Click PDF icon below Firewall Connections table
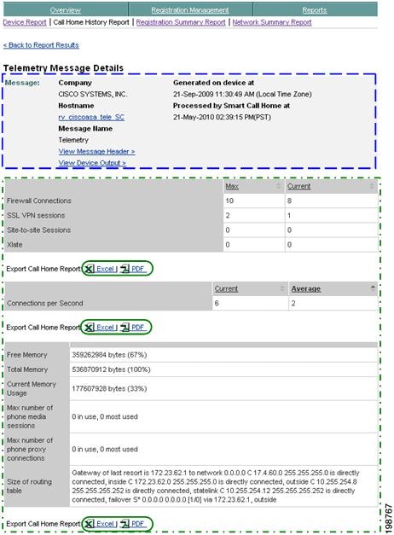 pyautogui.click(x=125, y=269)
